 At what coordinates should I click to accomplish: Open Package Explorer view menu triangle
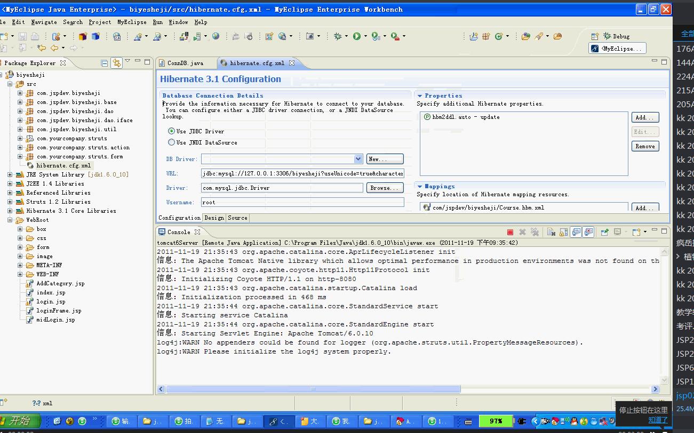pos(127,62)
